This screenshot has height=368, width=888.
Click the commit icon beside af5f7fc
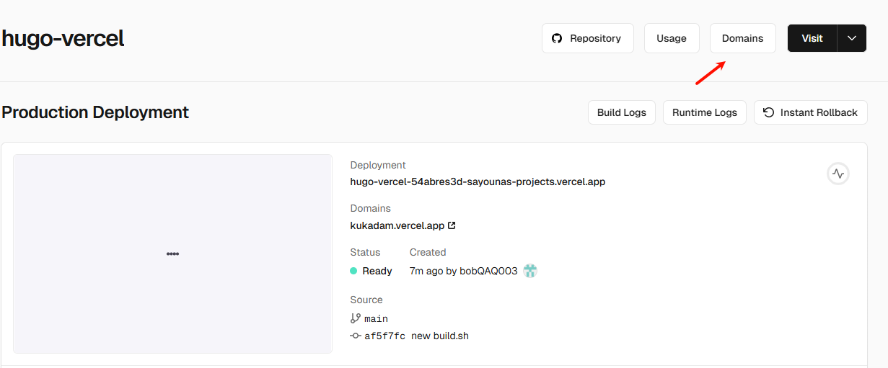355,336
